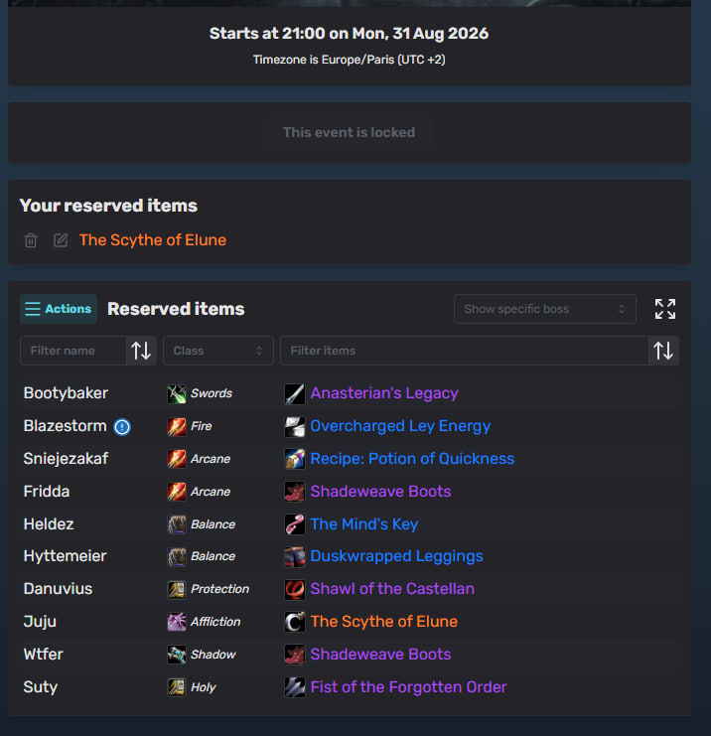Click the Mind's Key item icon
This screenshot has height=736, width=711.
pos(295,524)
